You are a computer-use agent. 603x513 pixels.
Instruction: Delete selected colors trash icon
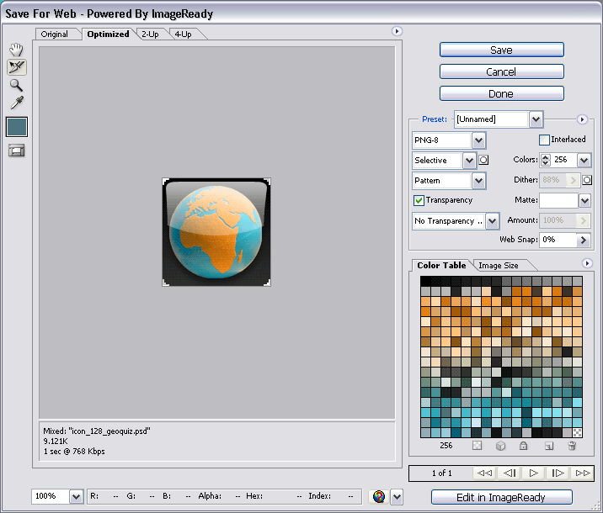tap(572, 446)
